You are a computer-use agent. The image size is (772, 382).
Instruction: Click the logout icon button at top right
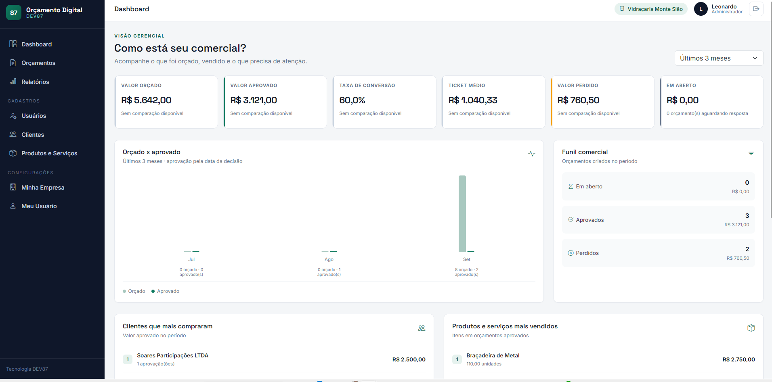click(x=756, y=9)
